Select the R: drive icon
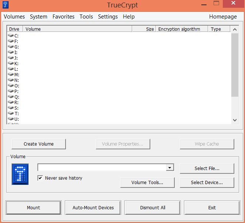Image resolution: width=245 pixels, height=223 pixels. [11, 102]
